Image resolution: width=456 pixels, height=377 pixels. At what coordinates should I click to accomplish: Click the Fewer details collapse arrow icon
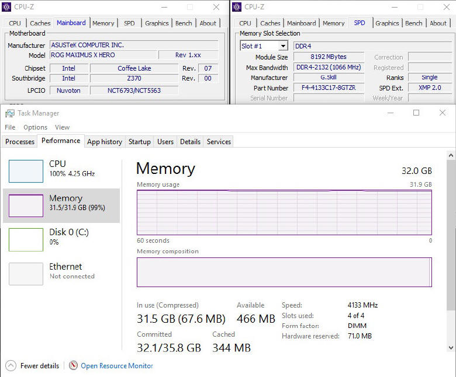(x=11, y=366)
